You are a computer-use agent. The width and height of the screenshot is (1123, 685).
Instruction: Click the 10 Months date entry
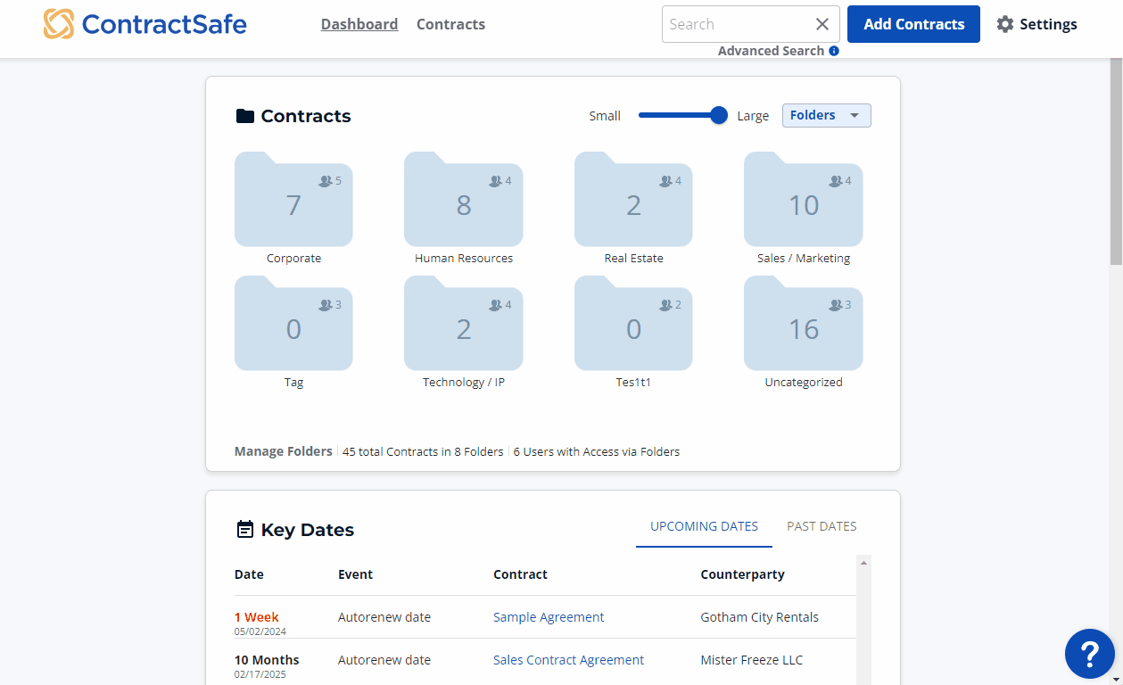(267, 660)
